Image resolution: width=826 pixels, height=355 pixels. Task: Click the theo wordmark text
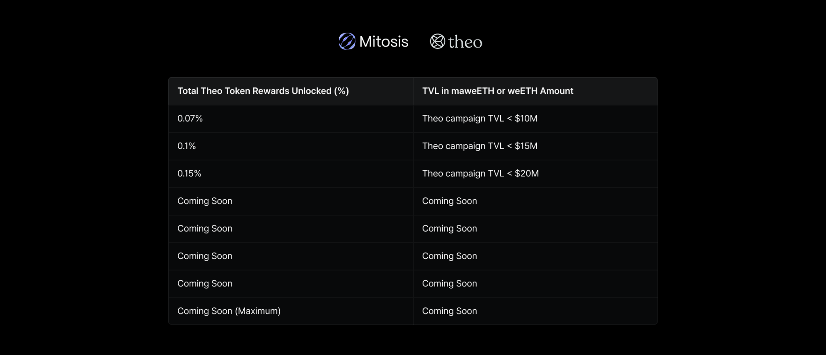click(x=465, y=42)
